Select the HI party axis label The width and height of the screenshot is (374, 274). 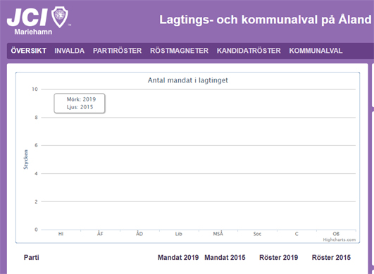coord(61,234)
